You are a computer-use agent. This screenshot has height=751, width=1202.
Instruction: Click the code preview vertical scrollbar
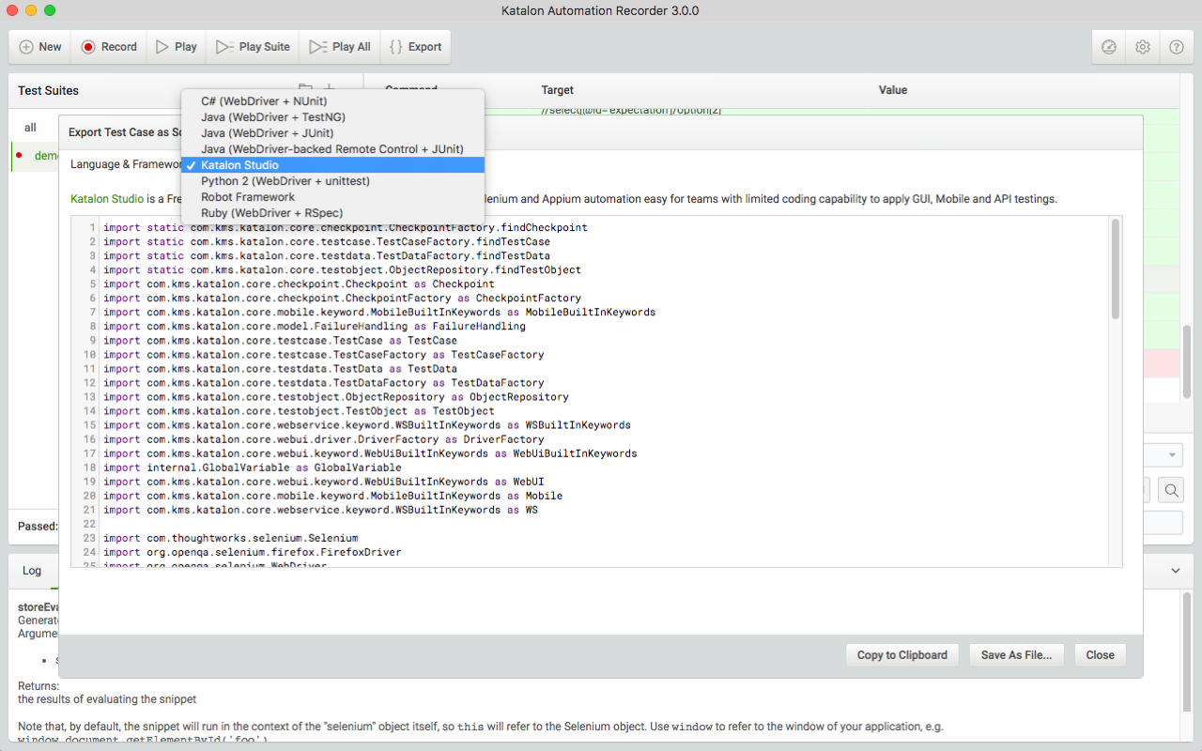coord(1115,269)
